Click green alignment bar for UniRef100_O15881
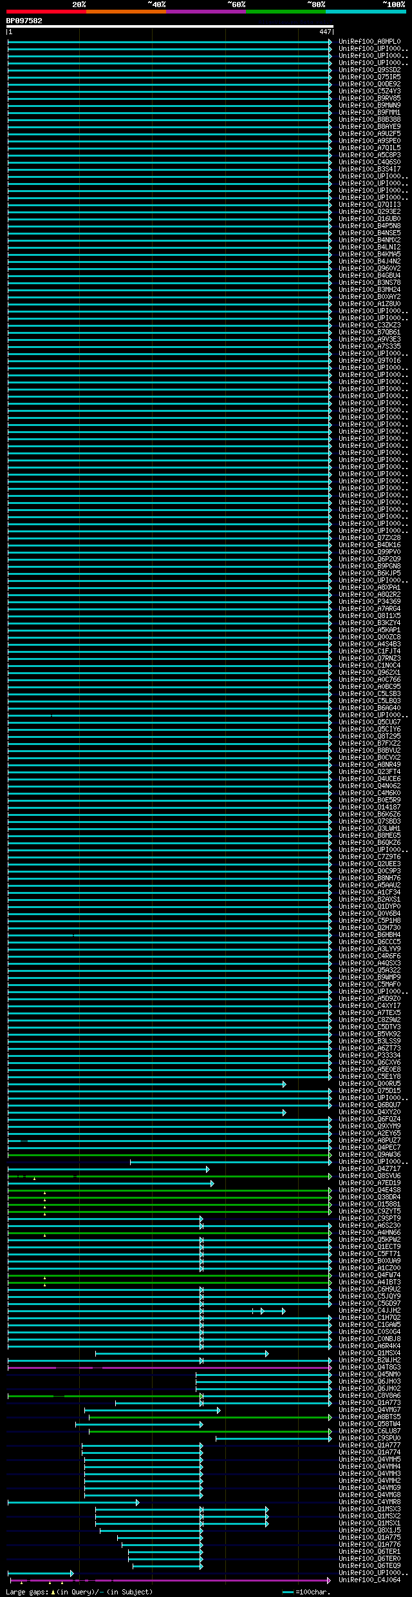 (169, 1205)
